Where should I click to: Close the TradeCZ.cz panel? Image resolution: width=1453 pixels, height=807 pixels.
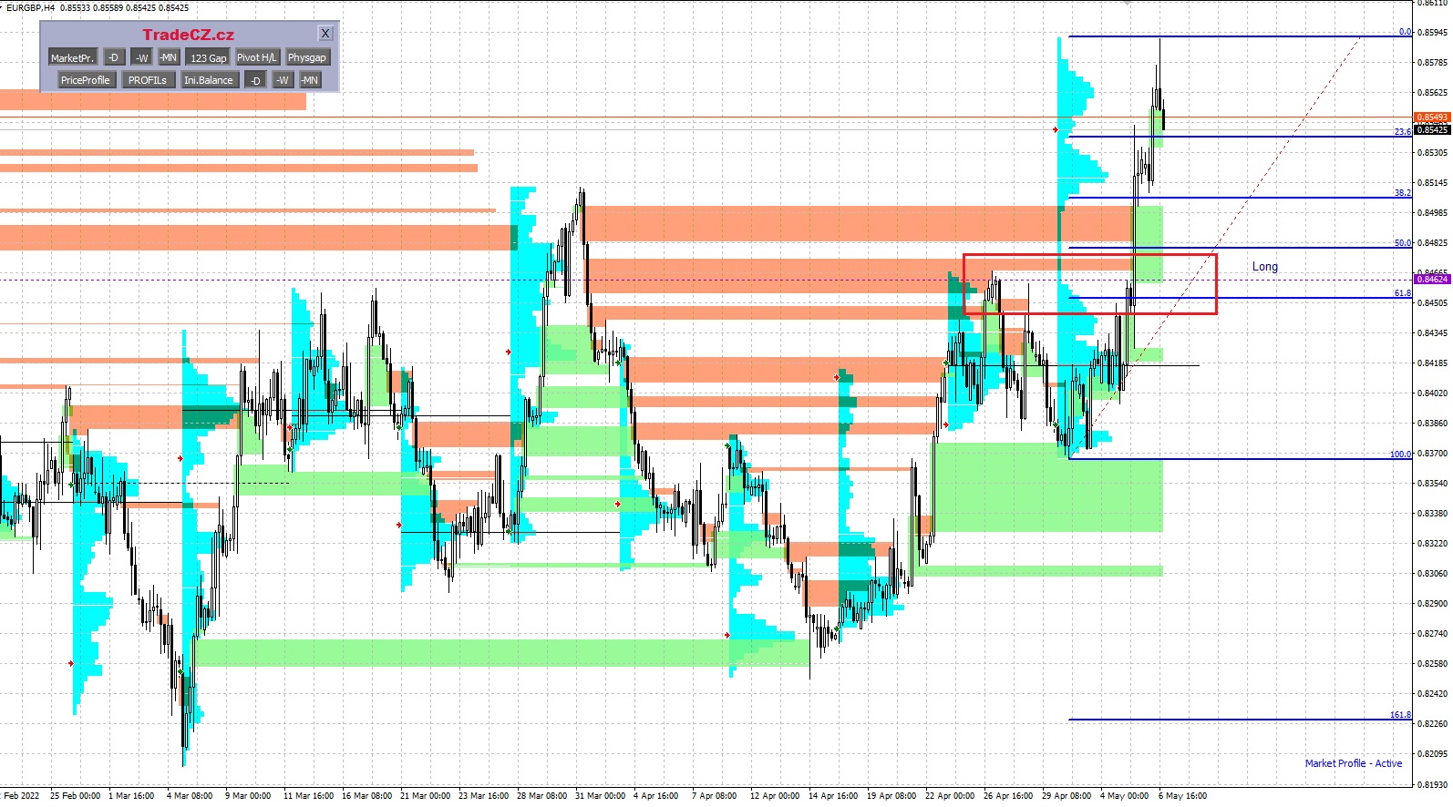[x=325, y=34]
